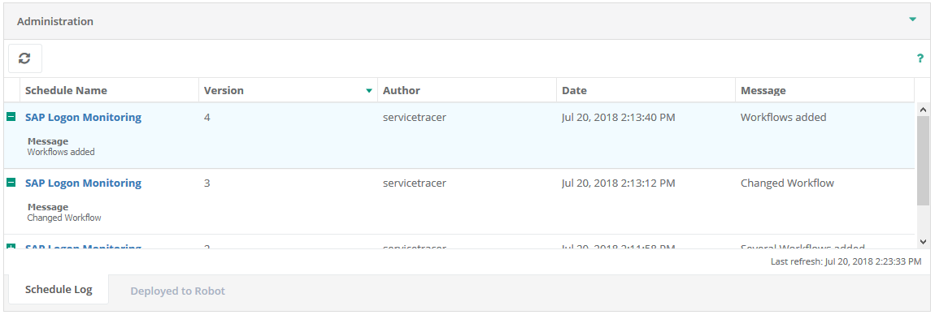The height and width of the screenshot is (315, 935).
Task: Click the scrollbar up arrow
Action: pyautogui.click(x=923, y=110)
